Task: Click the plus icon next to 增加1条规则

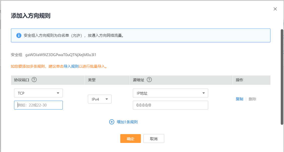Action: [x=111, y=122]
